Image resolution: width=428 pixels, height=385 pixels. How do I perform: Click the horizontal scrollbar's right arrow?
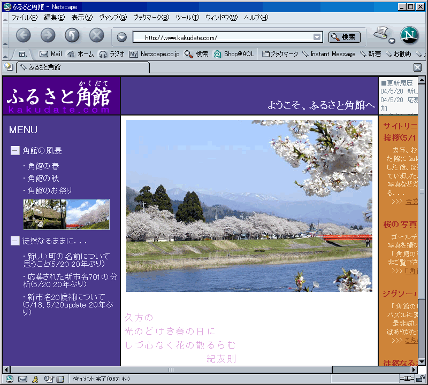[414, 369]
